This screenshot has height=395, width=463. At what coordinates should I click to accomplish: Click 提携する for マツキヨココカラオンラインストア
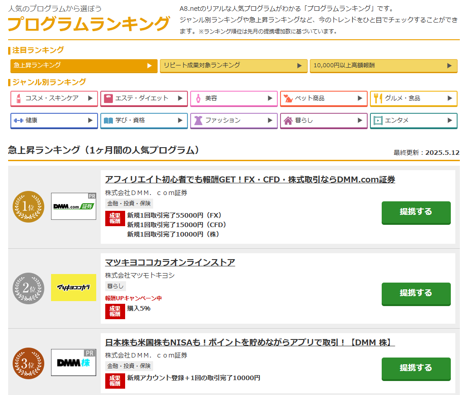(x=416, y=294)
